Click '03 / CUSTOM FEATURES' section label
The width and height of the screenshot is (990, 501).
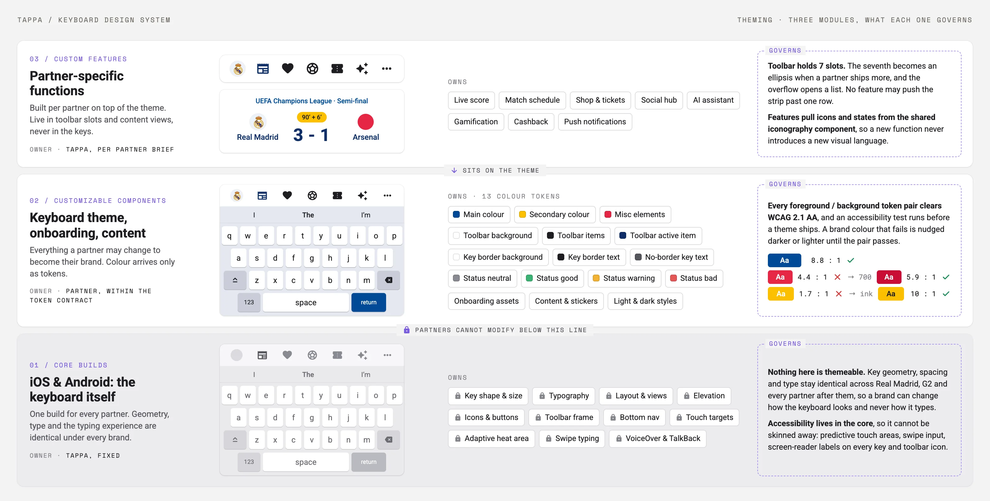point(78,59)
